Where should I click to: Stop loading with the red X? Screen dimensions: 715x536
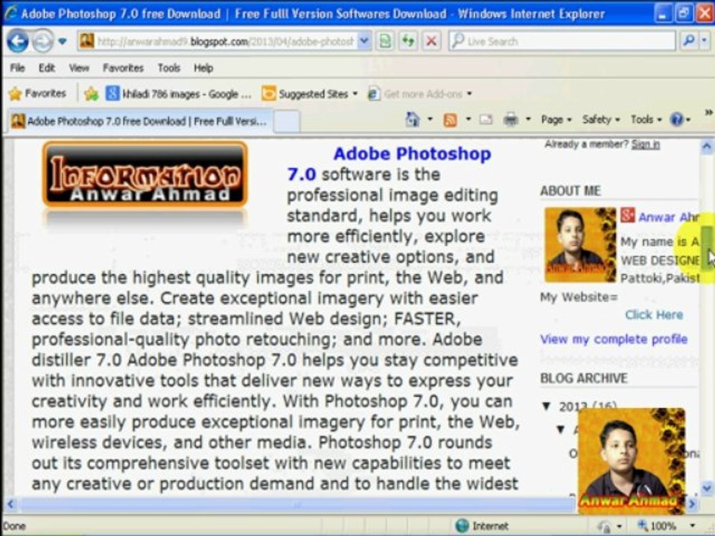coord(431,42)
